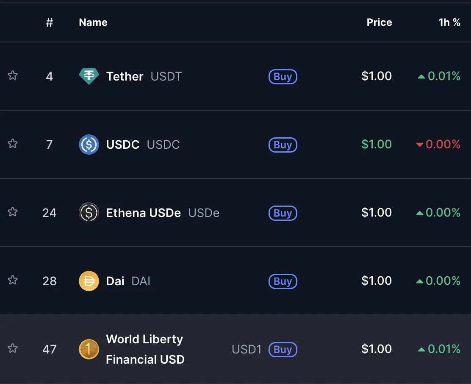Open the Tether name link
471x384 pixels.
pos(125,76)
